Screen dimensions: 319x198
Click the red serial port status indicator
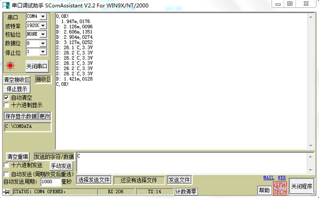(10, 65)
